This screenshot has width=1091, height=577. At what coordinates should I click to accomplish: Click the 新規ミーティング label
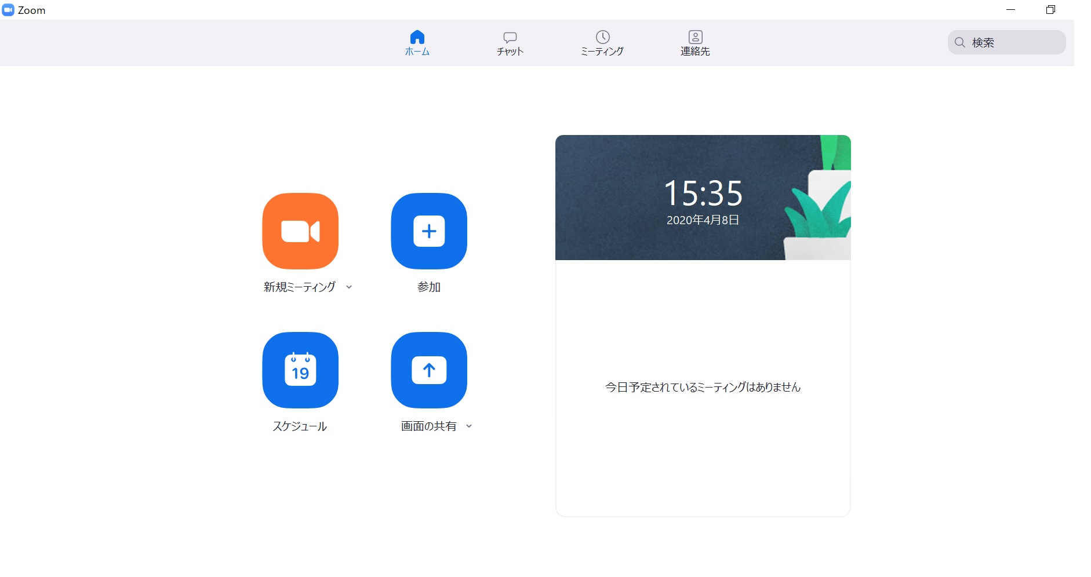click(300, 287)
